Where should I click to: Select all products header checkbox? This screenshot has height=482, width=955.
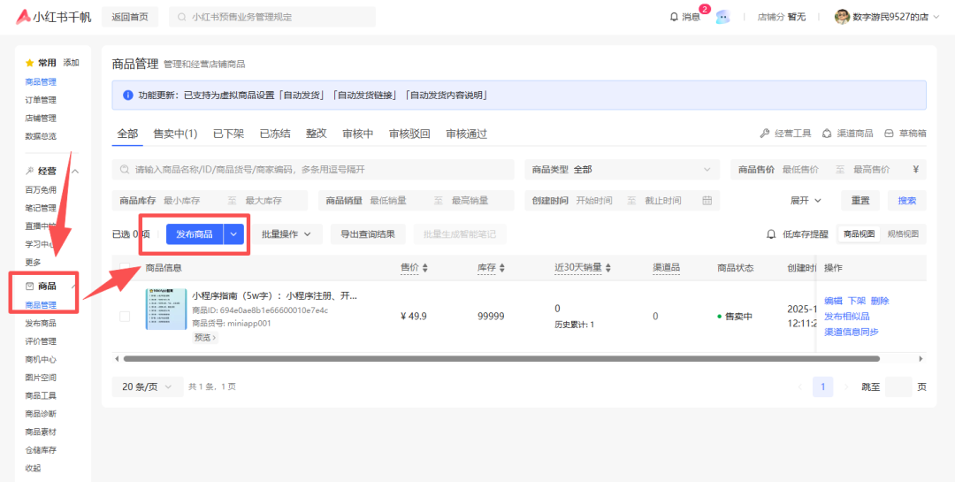[125, 267]
